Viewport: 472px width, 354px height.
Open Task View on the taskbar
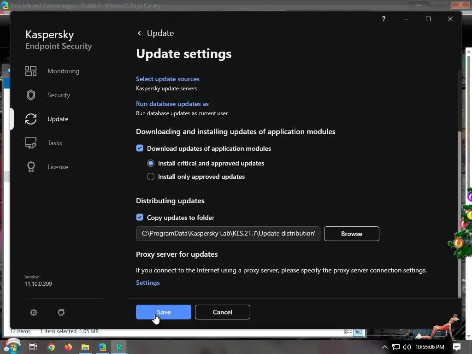33,347
